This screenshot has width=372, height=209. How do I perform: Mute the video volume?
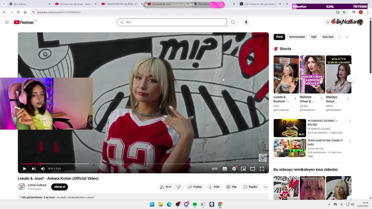(x=43, y=169)
